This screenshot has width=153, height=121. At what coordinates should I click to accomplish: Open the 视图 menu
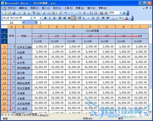point(35,8)
